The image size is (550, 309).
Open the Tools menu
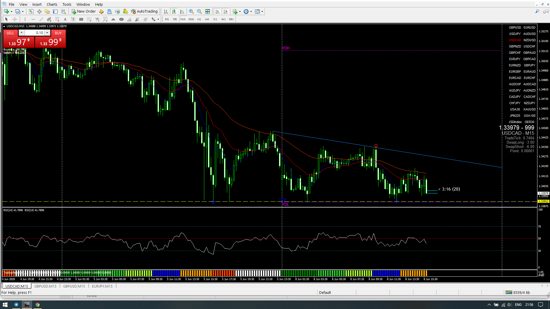(67, 4)
